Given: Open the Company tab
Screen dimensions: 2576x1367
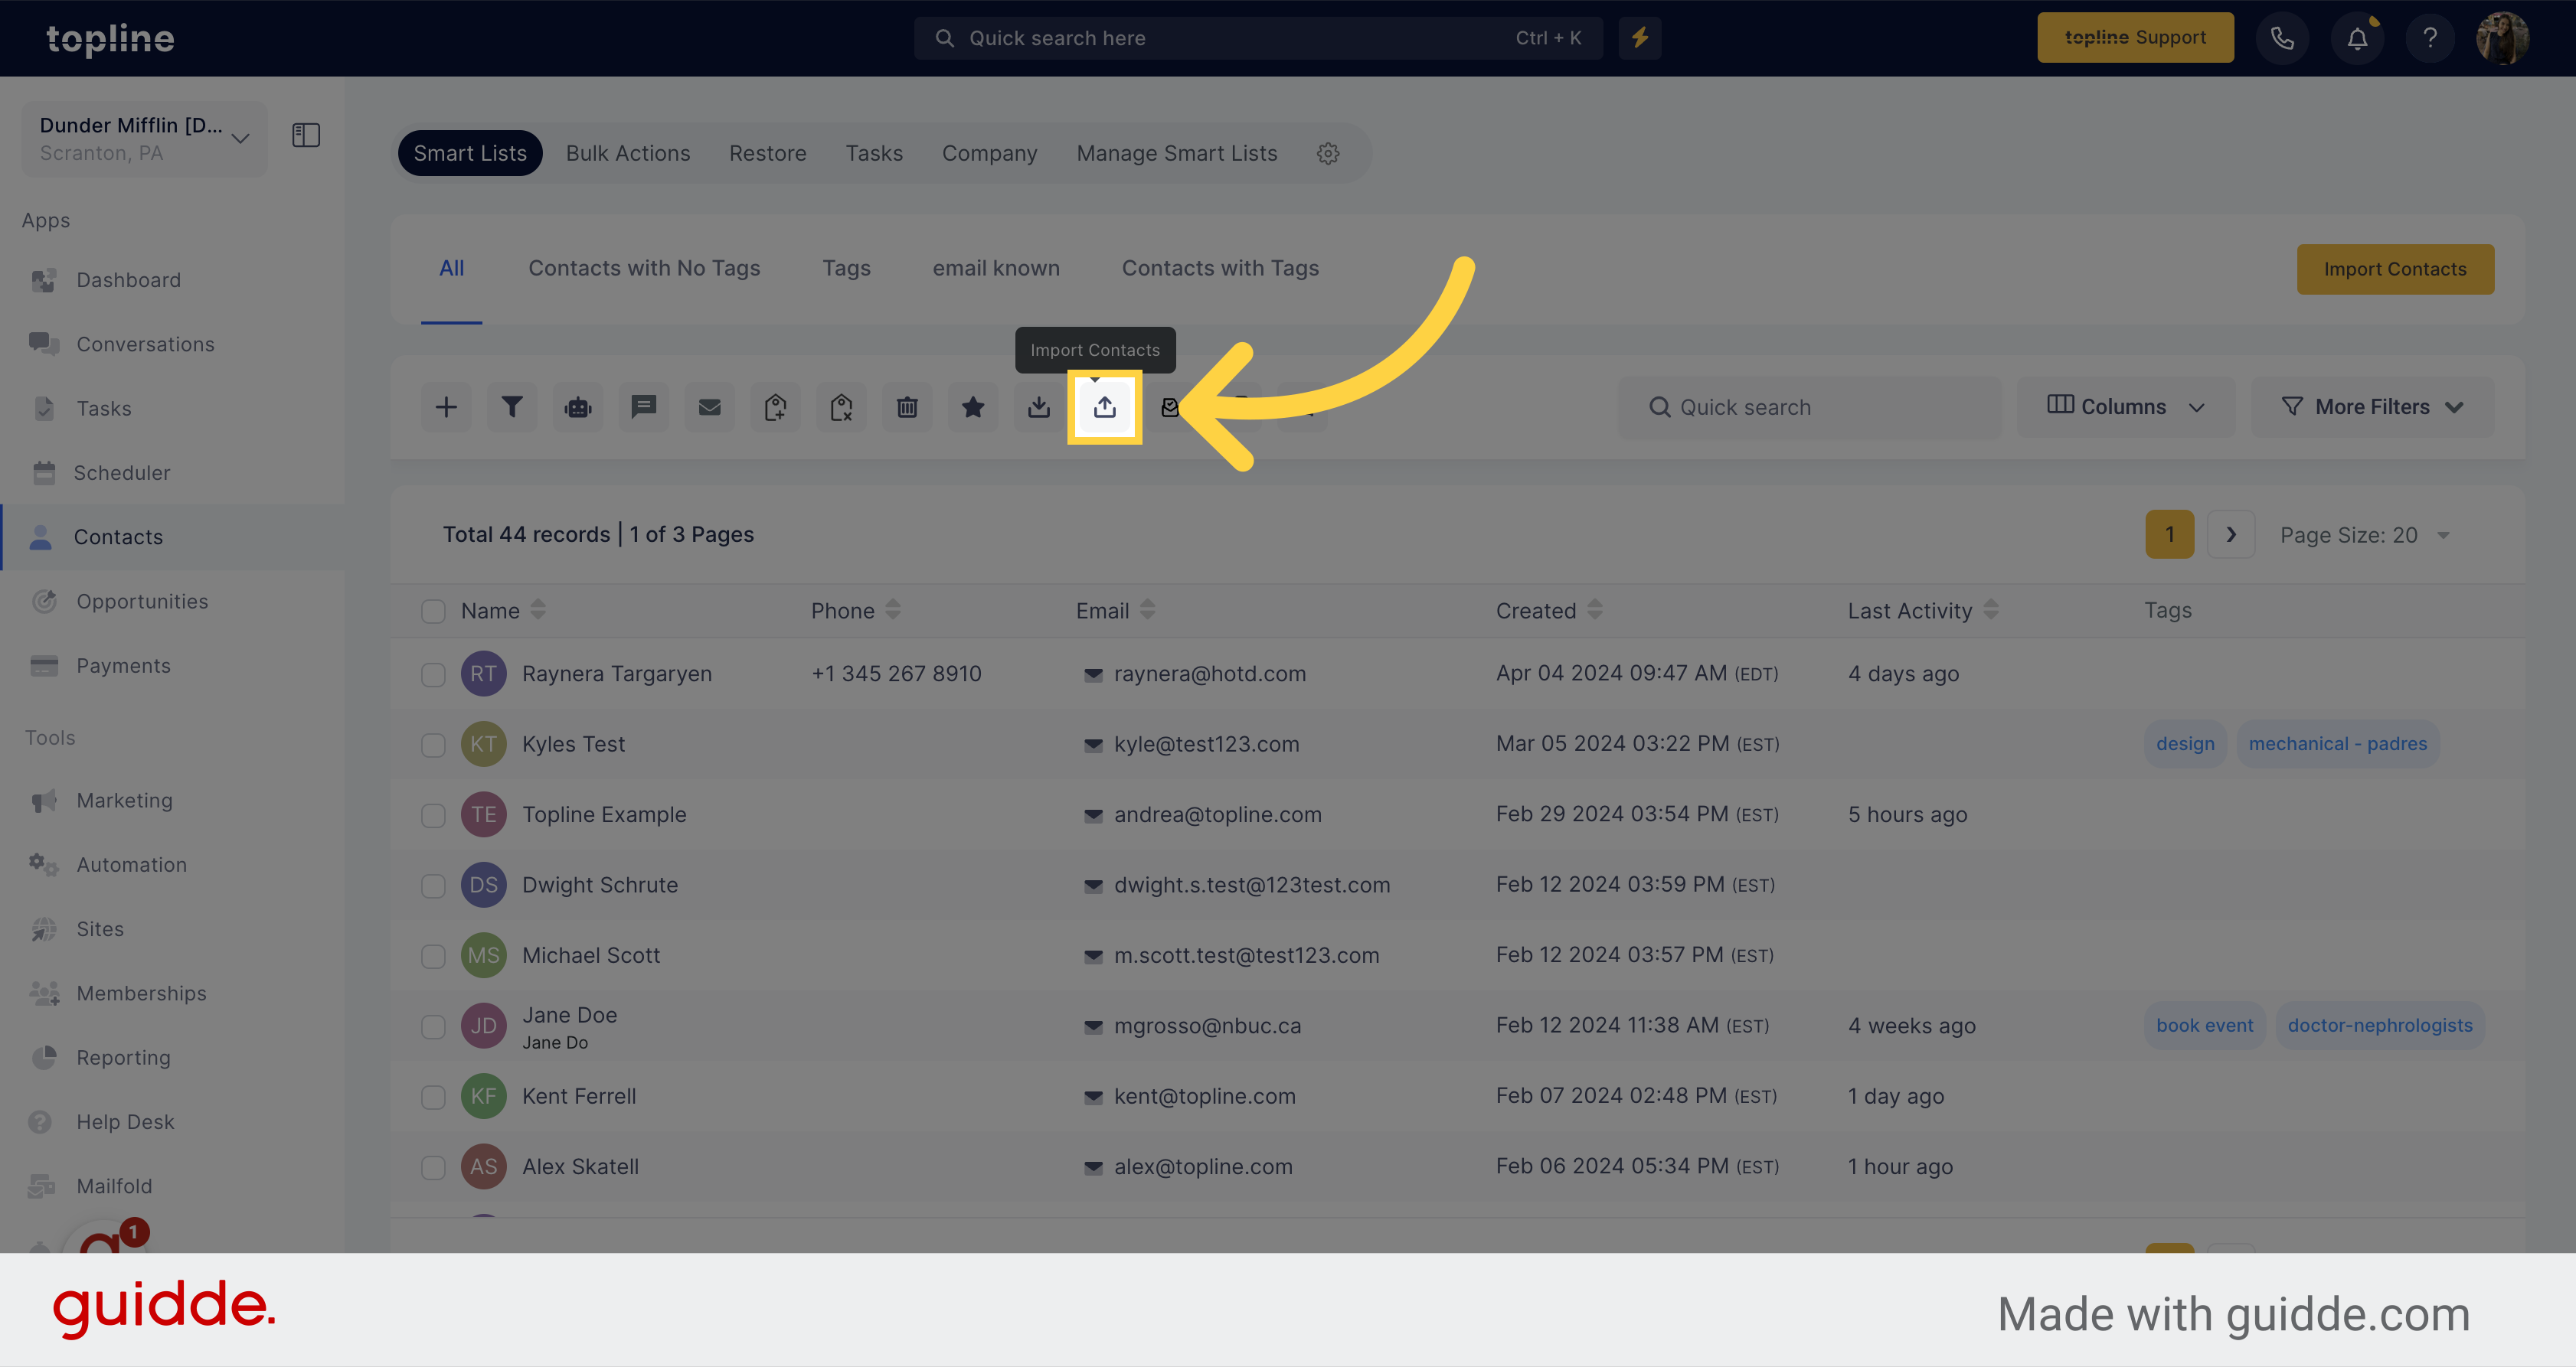Looking at the screenshot, I should tap(989, 153).
